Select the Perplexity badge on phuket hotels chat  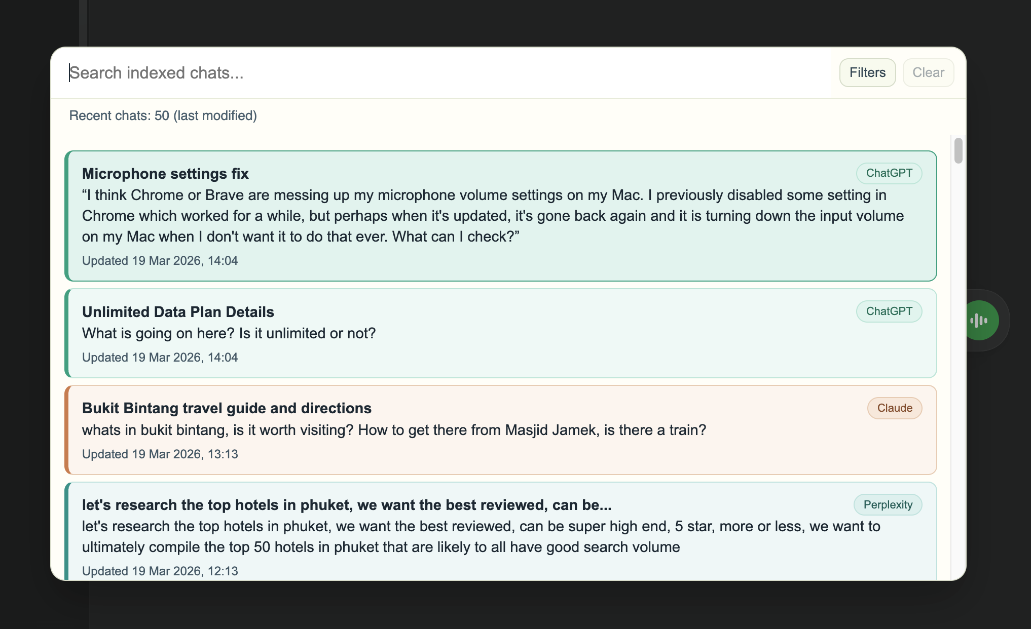(x=888, y=504)
